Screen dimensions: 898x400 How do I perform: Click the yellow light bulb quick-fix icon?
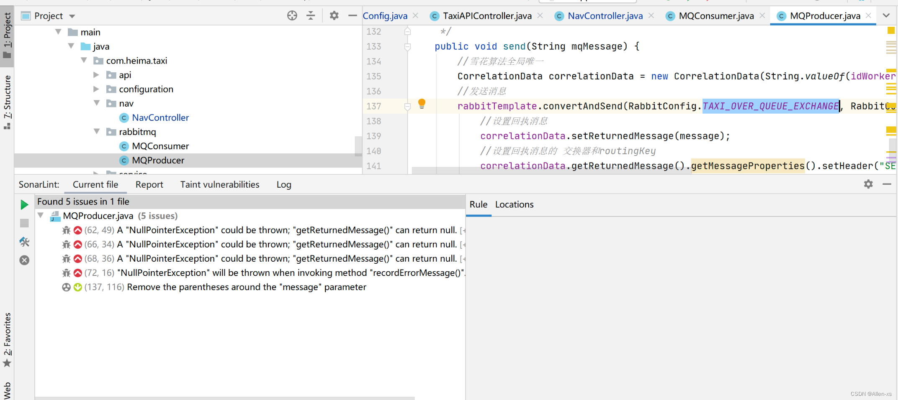(422, 104)
